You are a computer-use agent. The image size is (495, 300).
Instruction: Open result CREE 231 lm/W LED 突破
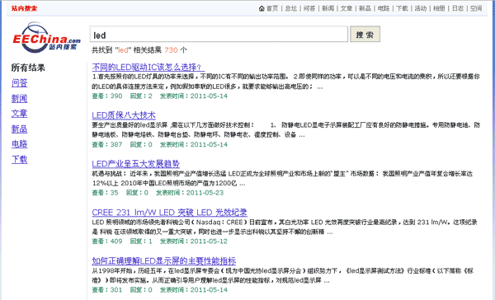coord(169,213)
